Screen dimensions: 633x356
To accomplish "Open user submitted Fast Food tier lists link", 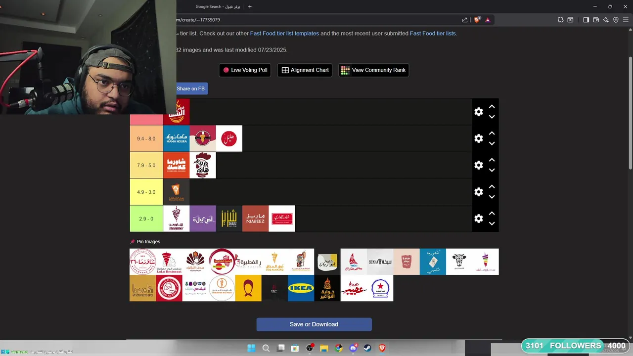I will point(433,34).
